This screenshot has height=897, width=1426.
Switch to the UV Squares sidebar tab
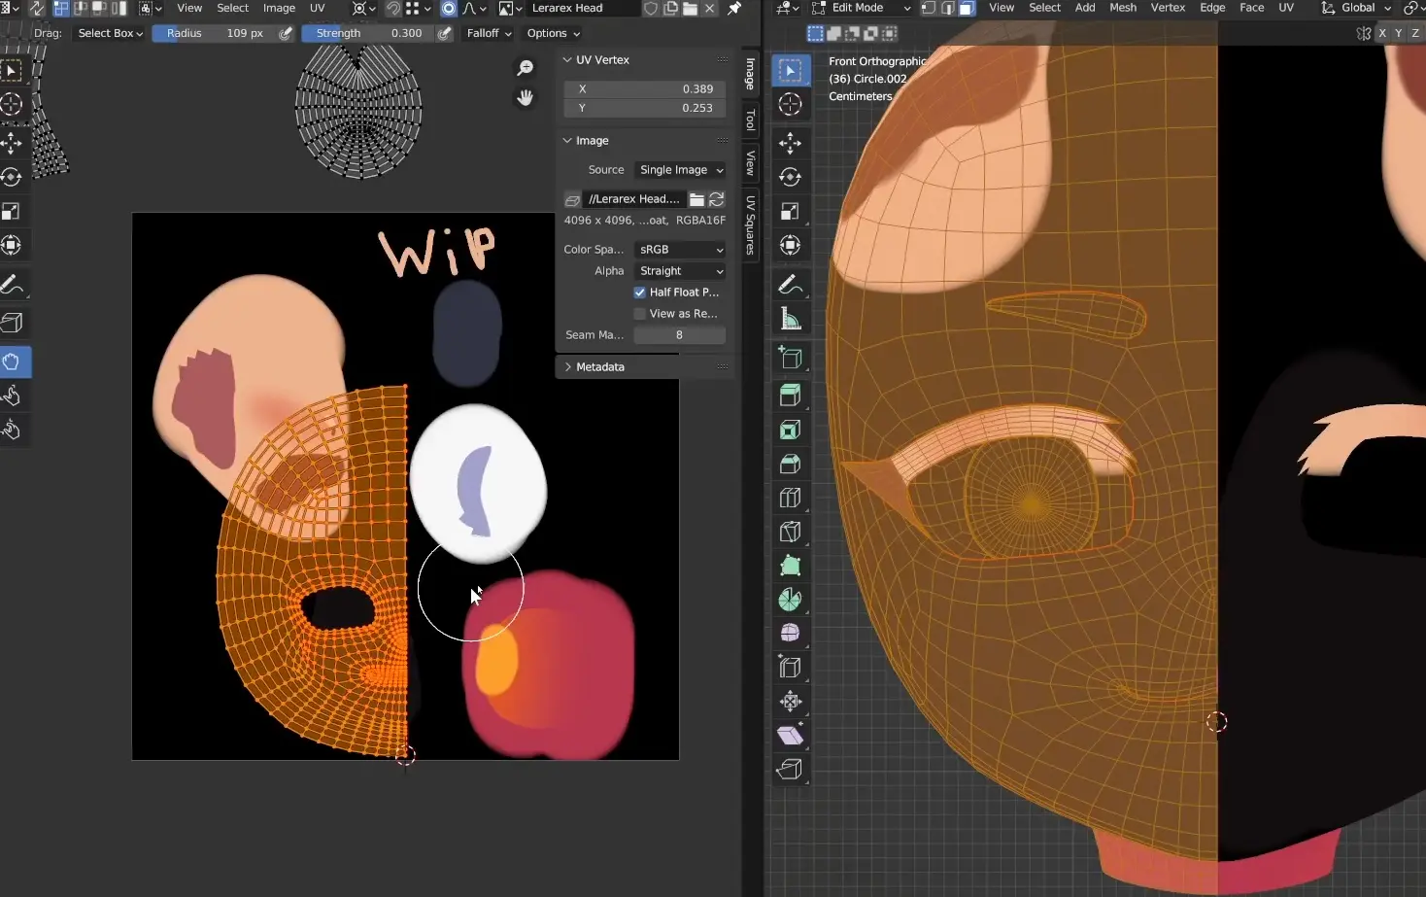tap(750, 225)
